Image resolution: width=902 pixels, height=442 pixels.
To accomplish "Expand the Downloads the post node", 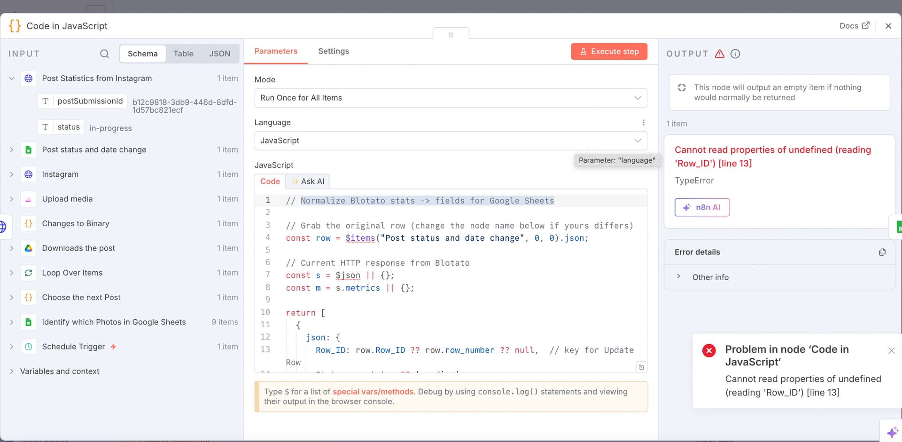I will click(x=12, y=248).
